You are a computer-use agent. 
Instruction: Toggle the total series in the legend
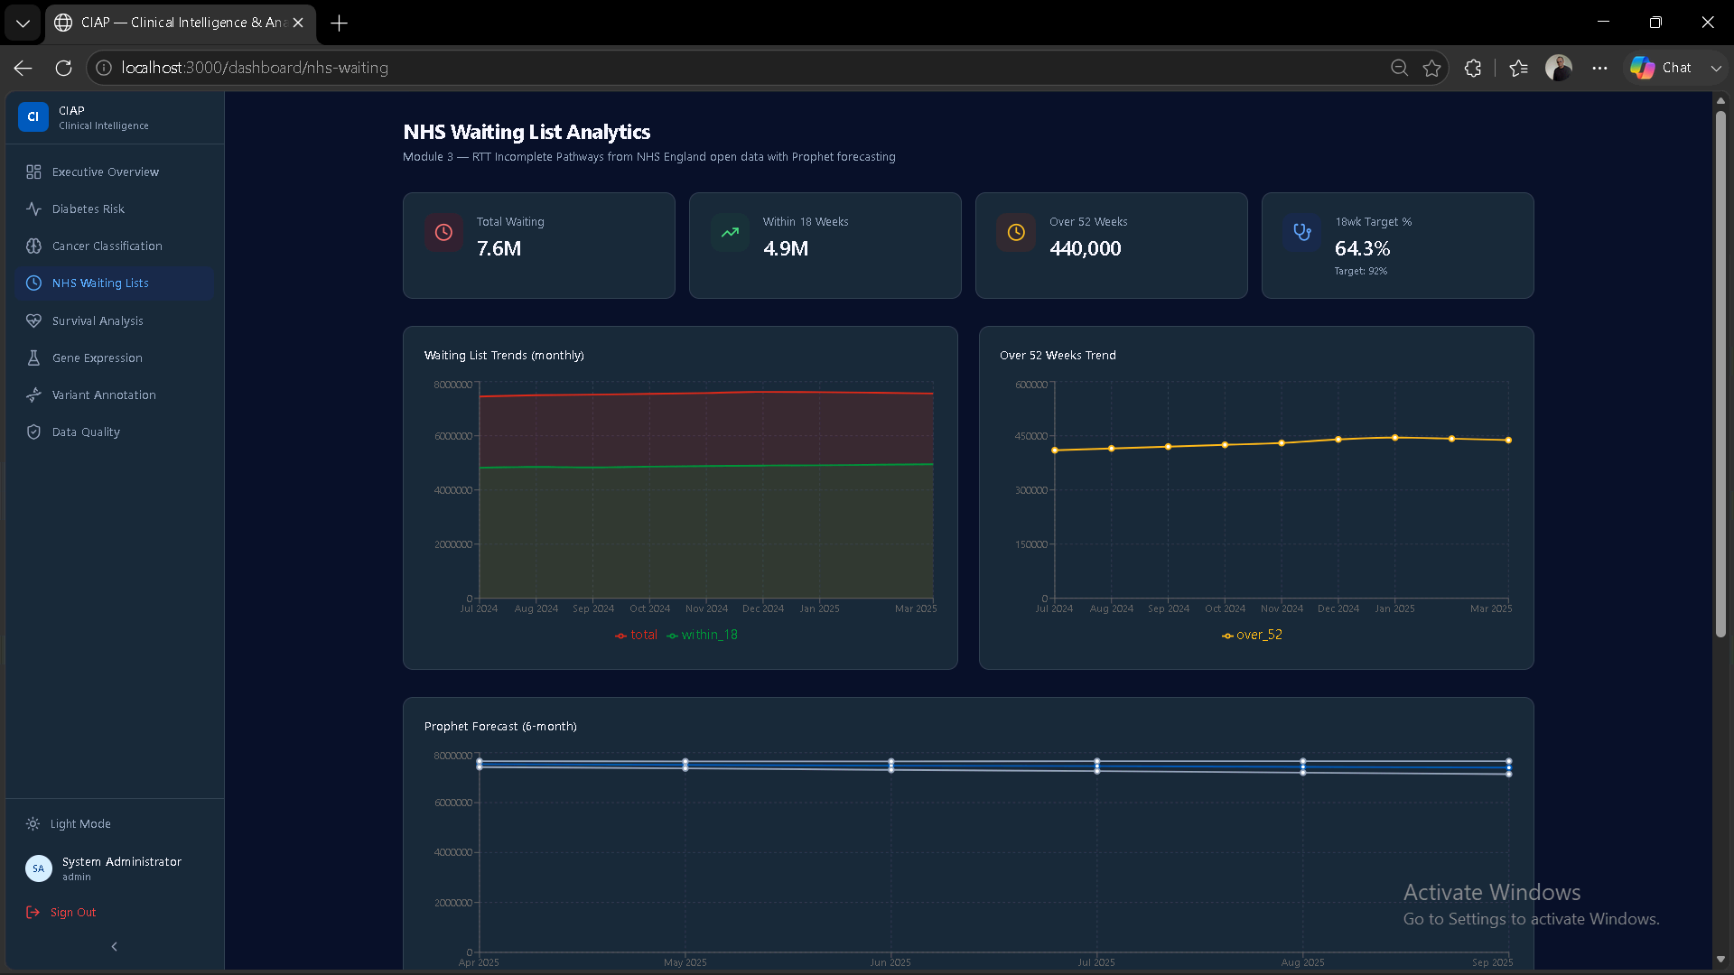point(637,635)
